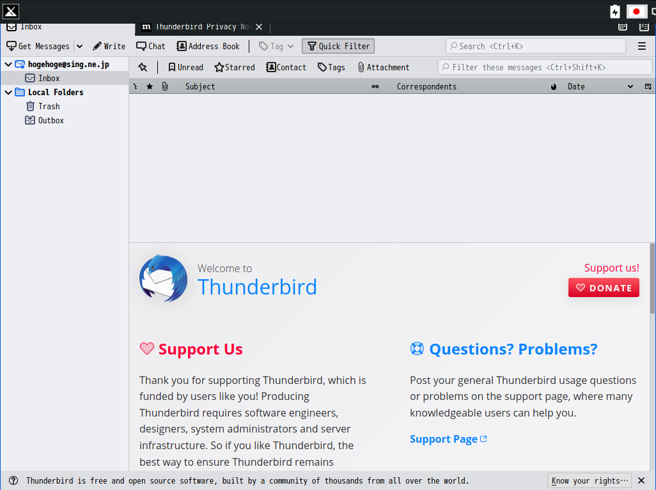Toggle the Attachment quick filter

(x=384, y=67)
